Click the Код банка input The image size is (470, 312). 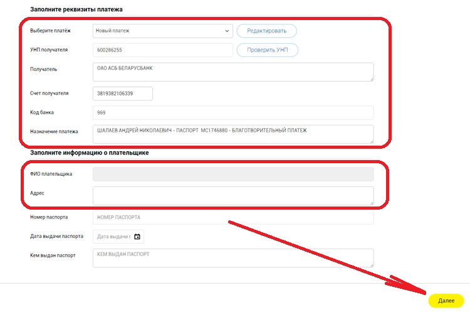[x=232, y=112]
